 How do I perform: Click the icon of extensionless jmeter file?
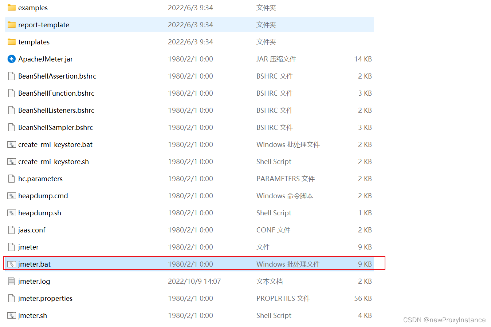coord(12,247)
